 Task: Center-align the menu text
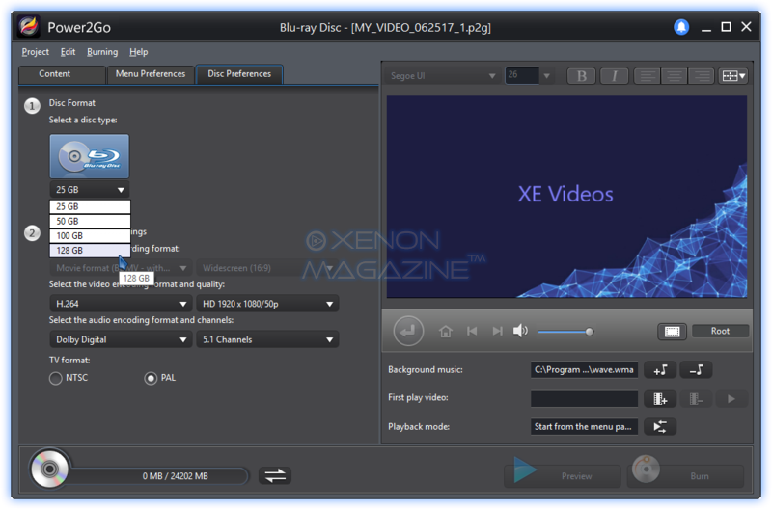pyautogui.click(x=674, y=76)
